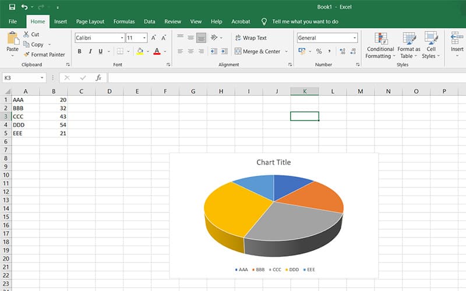The width and height of the screenshot is (466, 291).
Task: Click the Increase Font Size icon
Action: [x=154, y=38]
